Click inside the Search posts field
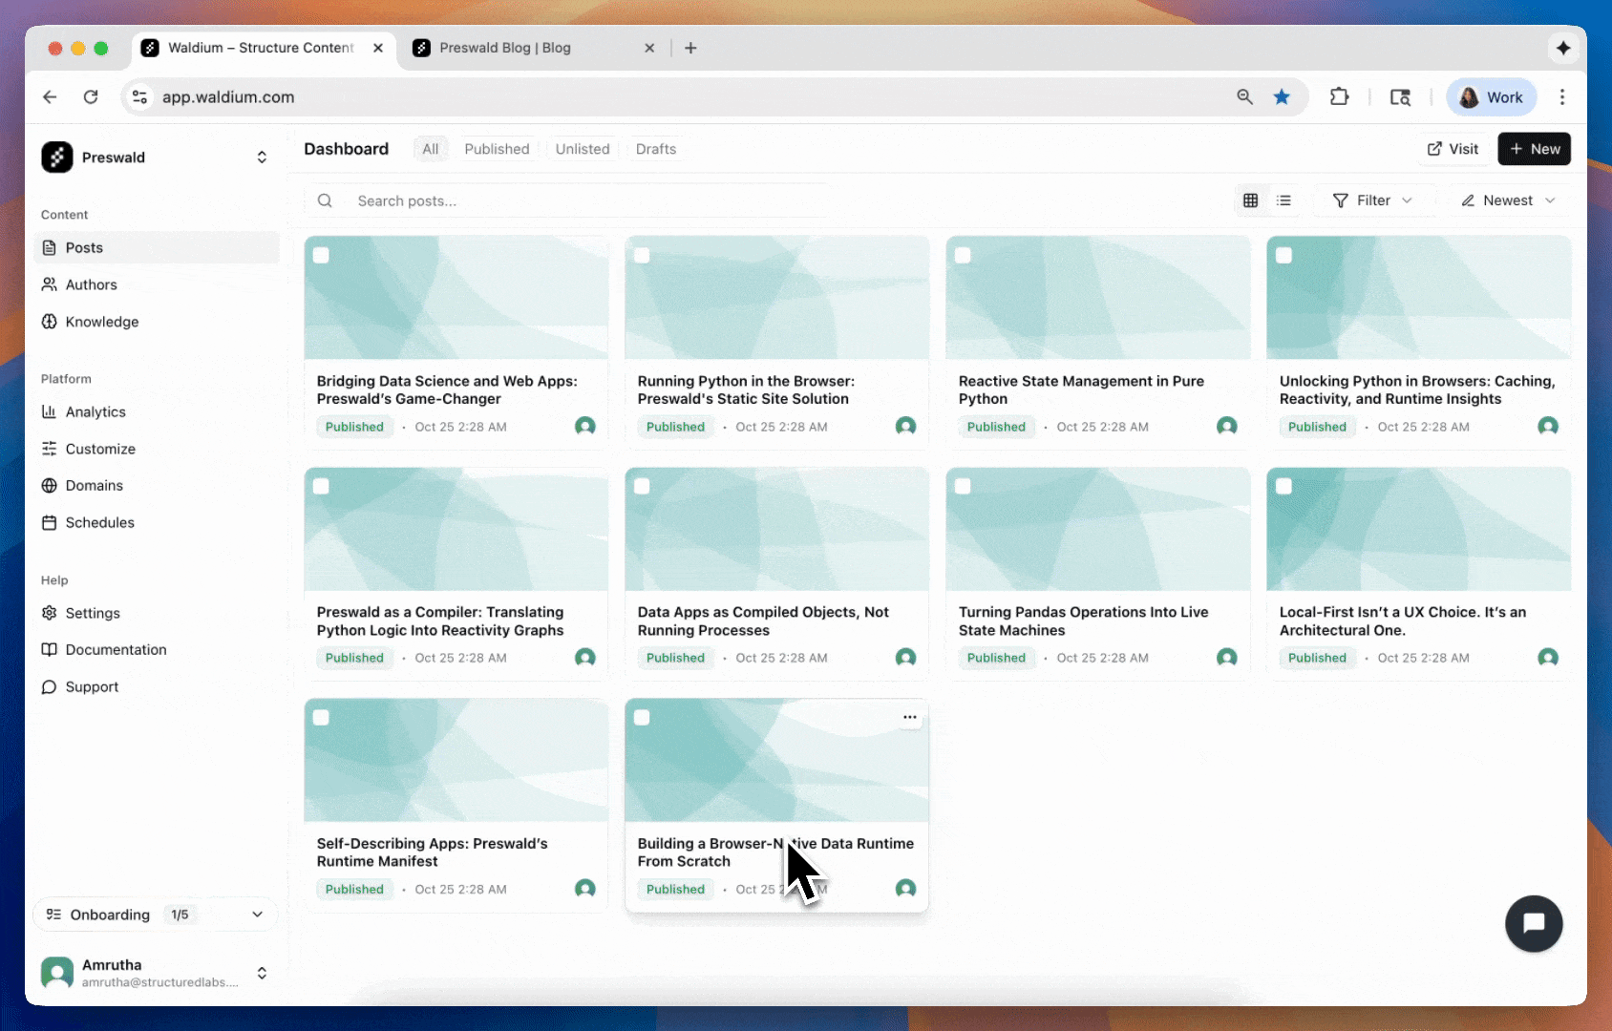The width and height of the screenshot is (1612, 1031). pos(477,200)
